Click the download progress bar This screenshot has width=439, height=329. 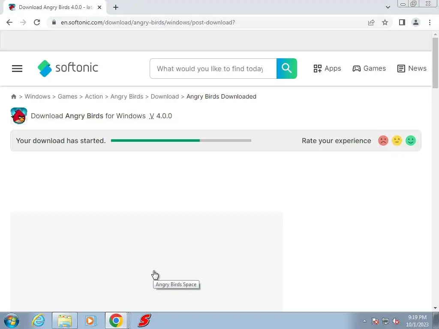181,141
